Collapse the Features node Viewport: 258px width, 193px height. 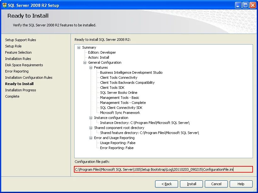91,67
